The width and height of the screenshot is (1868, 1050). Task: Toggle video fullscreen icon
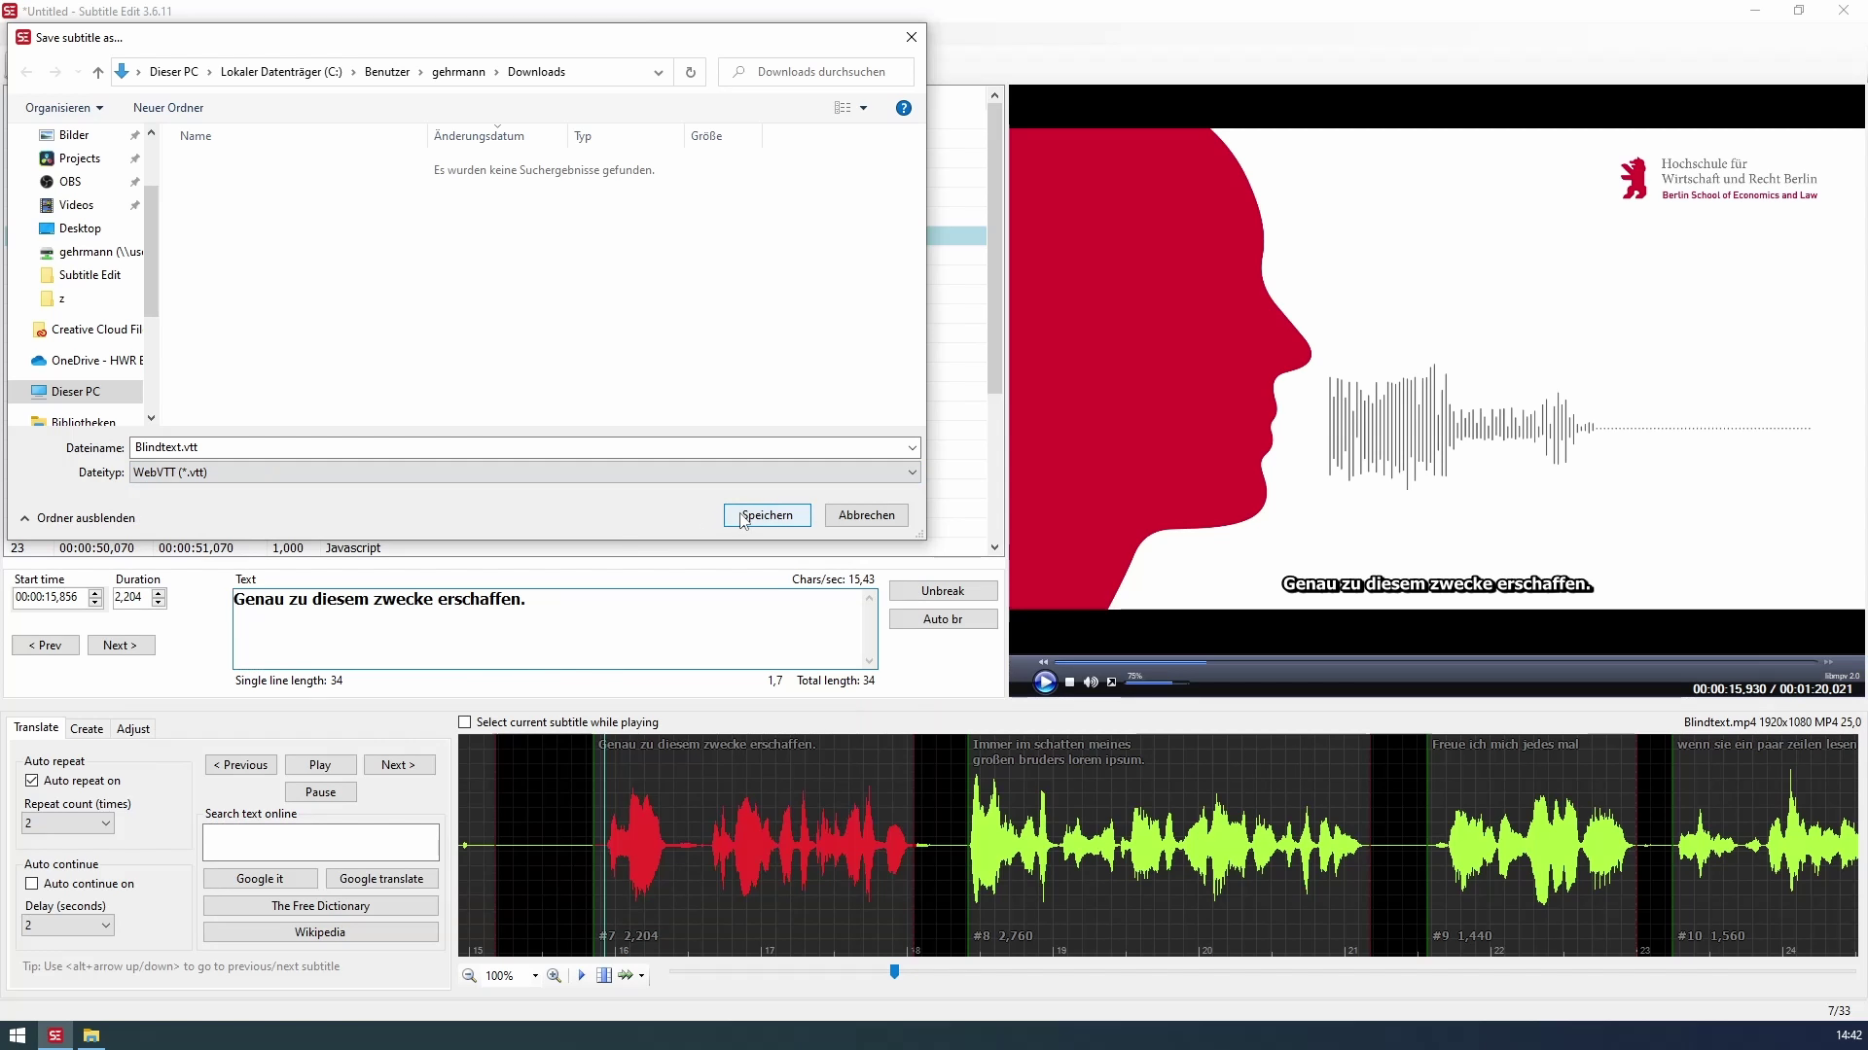(x=1112, y=682)
